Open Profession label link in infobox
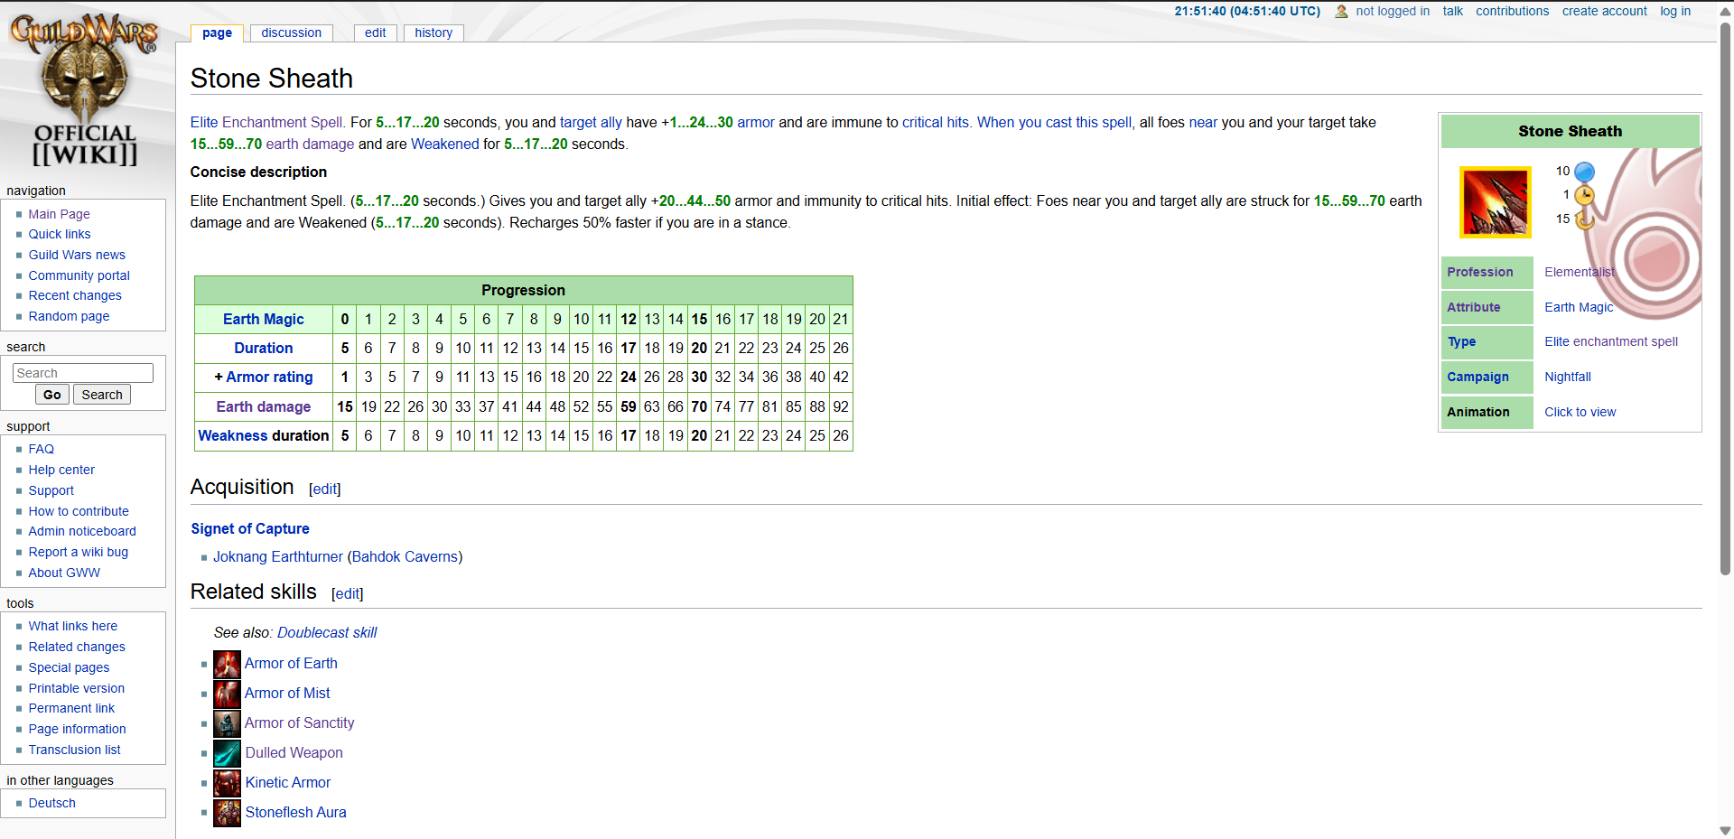Viewport: 1734px width, 839px height. pos(1479,272)
